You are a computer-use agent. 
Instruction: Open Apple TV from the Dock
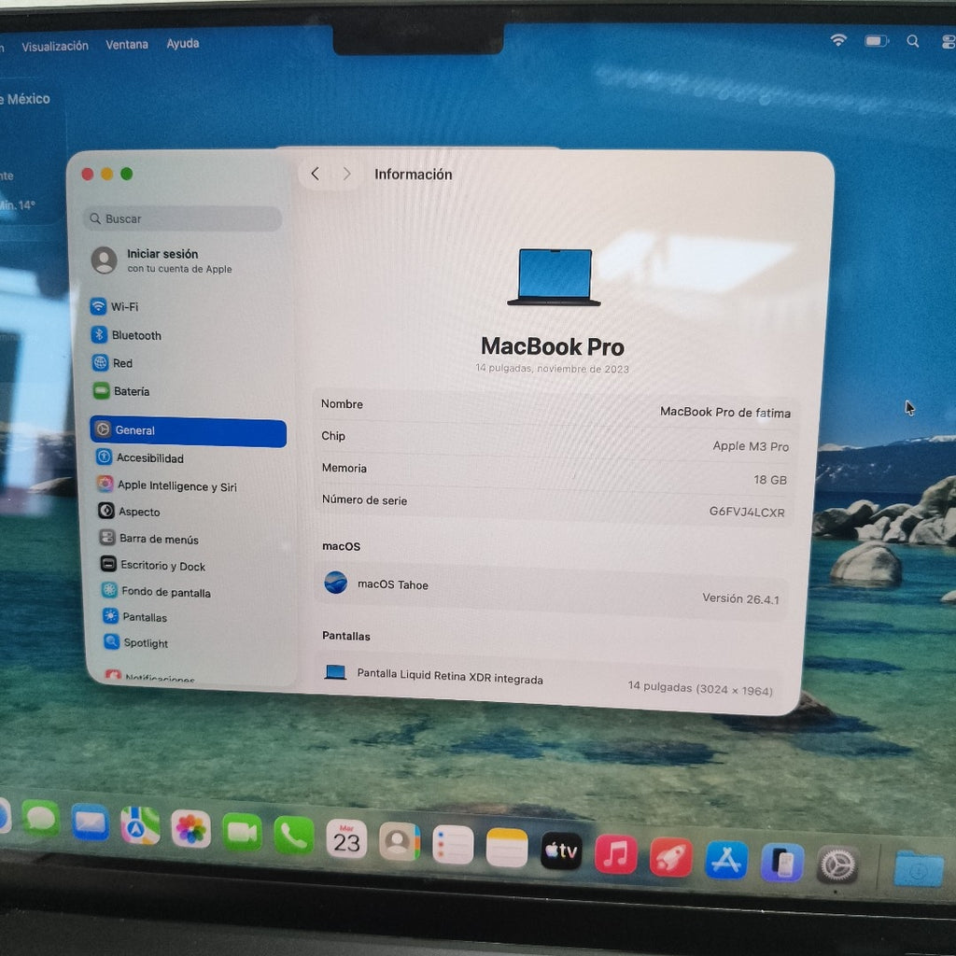[561, 851]
